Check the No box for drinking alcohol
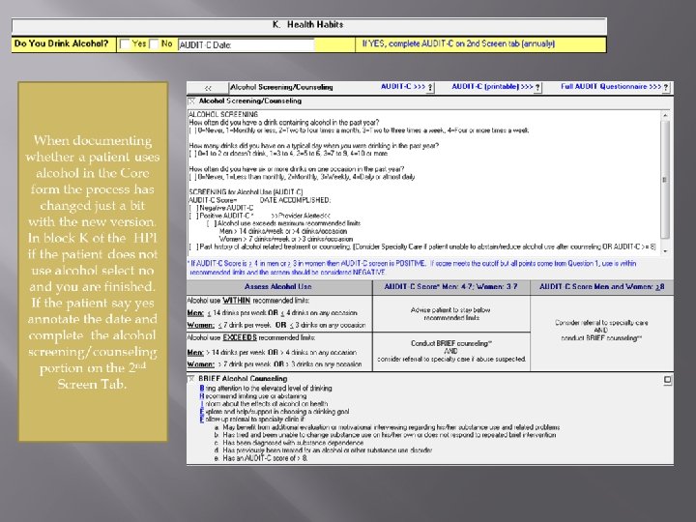Image resolution: width=696 pixels, height=522 pixels. pyautogui.click(x=154, y=44)
